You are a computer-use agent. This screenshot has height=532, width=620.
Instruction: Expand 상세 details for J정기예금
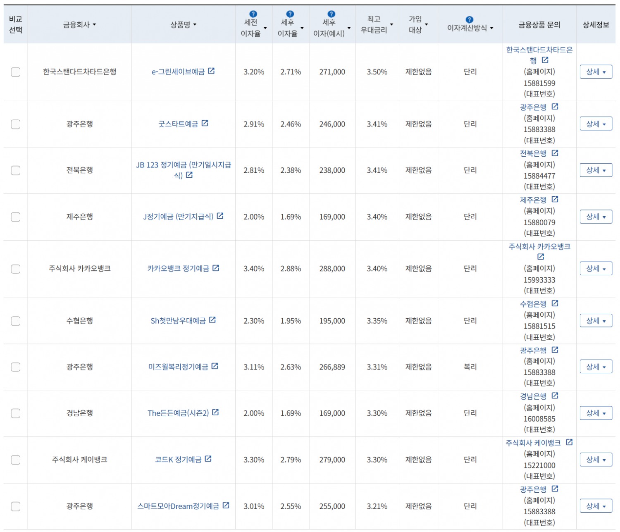(596, 217)
